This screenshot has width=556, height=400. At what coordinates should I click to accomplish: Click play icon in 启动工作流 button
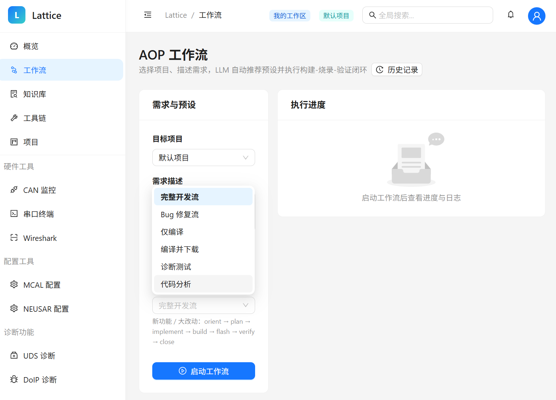183,371
